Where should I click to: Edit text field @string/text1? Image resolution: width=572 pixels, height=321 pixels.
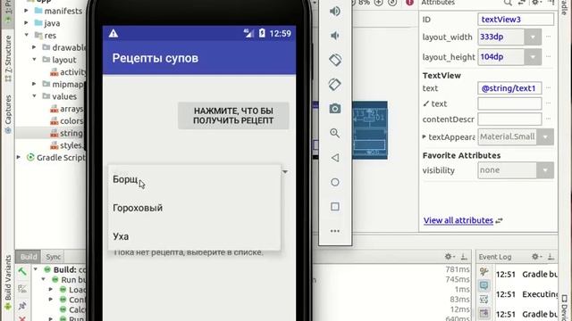click(509, 88)
